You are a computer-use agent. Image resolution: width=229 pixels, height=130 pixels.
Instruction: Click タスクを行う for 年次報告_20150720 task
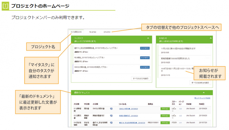point(145,58)
